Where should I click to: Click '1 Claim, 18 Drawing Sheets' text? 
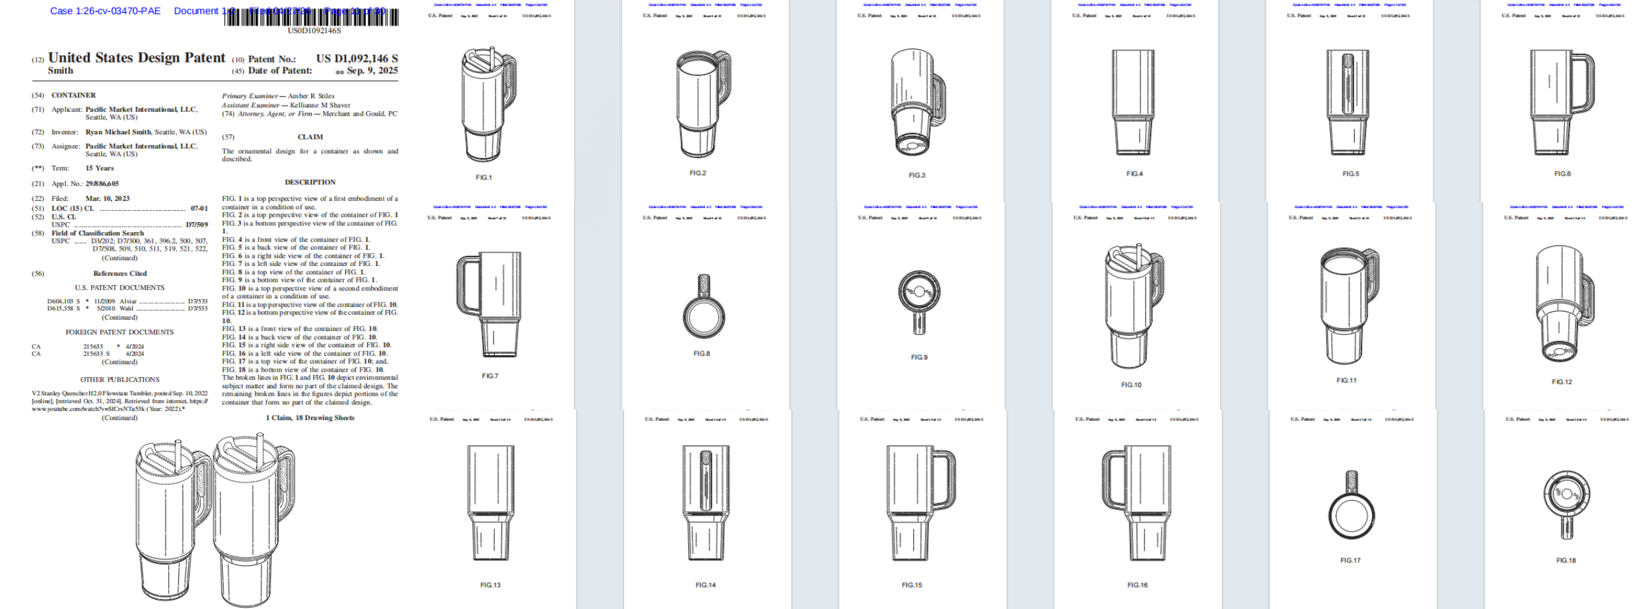pyautogui.click(x=311, y=418)
